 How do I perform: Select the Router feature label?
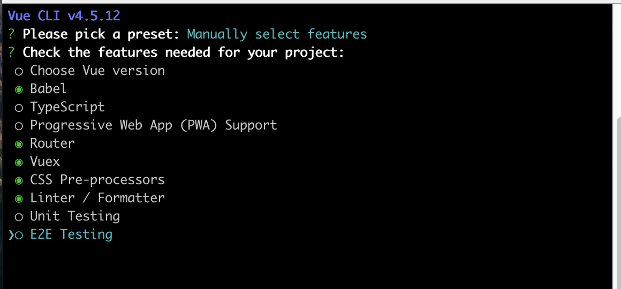[x=52, y=143]
